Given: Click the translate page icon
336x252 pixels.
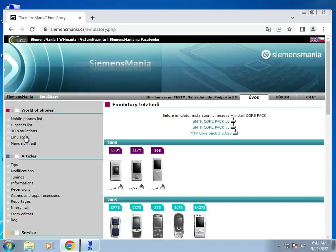Looking at the screenshot, I should [x=268, y=29].
